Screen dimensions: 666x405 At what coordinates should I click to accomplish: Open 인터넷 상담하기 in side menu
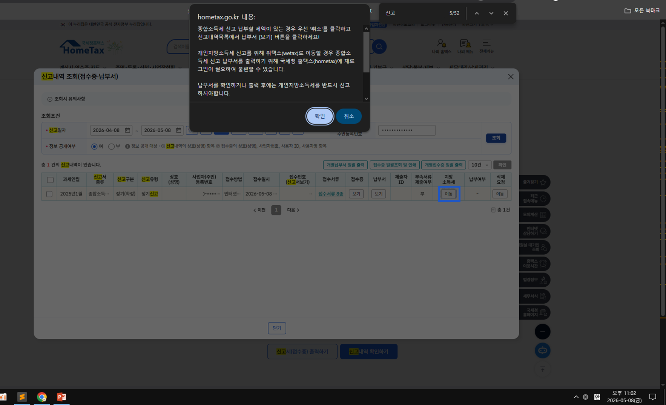(534, 231)
